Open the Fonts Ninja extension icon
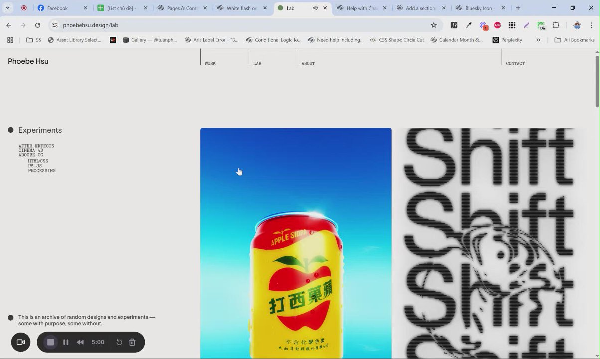The height and width of the screenshot is (359, 600). (454, 25)
